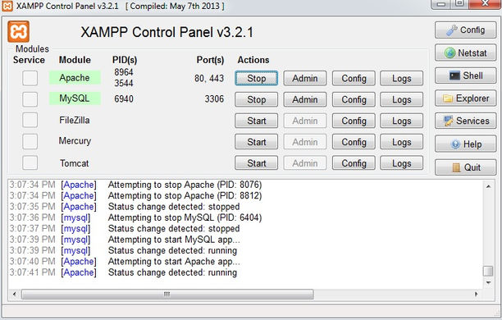Stop the Apache module
Viewport: 502px width, 320px height.
pyautogui.click(x=256, y=78)
